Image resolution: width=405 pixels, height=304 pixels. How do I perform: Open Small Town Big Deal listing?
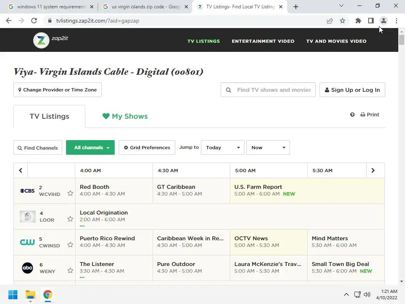coord(346,268)
